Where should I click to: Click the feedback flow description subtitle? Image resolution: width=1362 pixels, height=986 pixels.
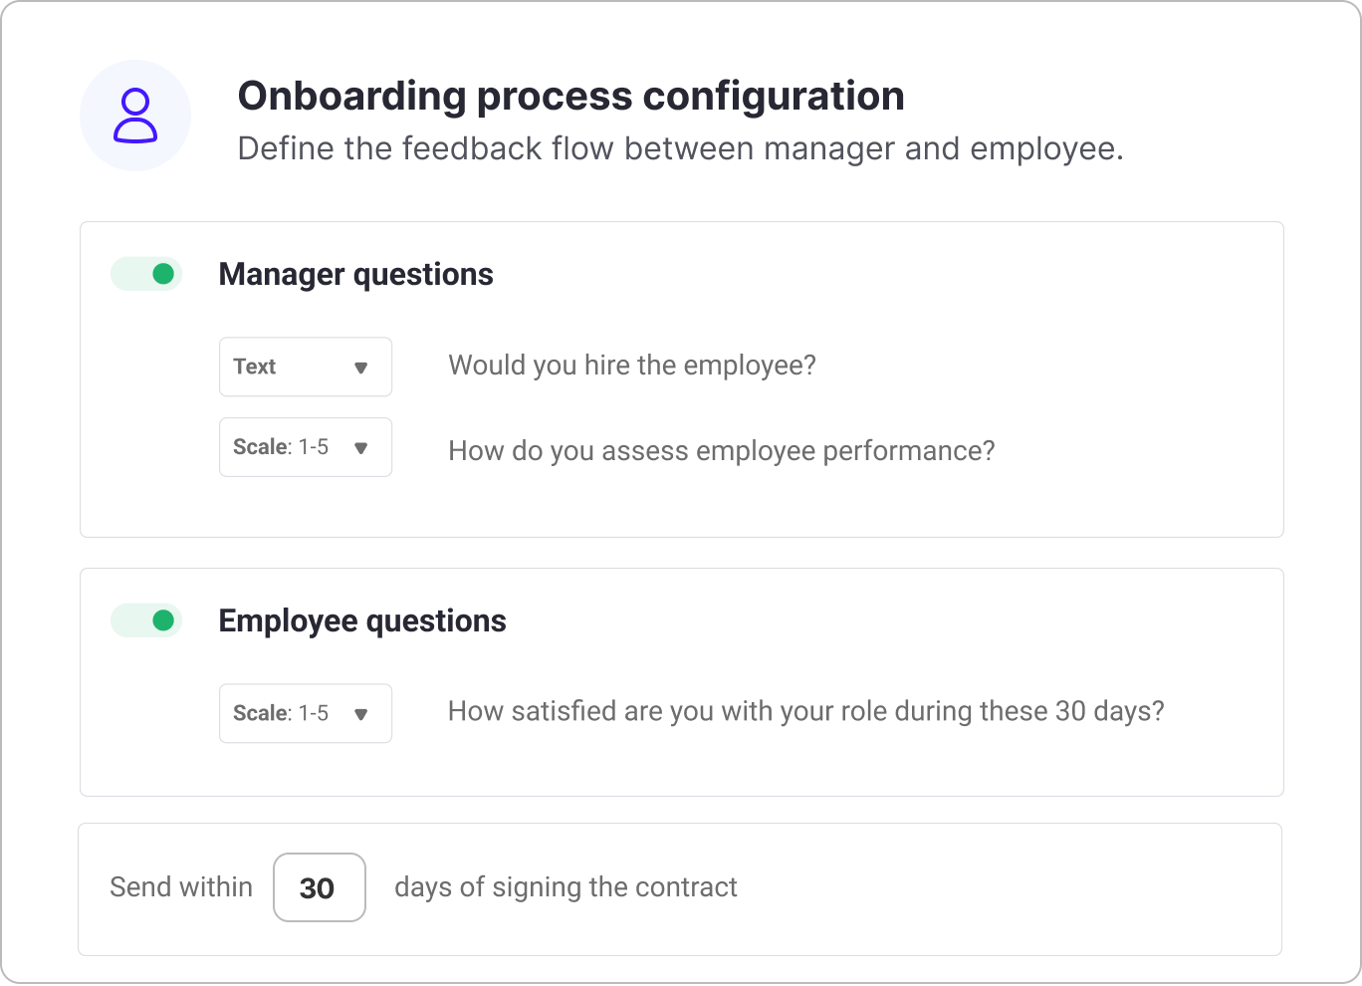pos(680,148)
